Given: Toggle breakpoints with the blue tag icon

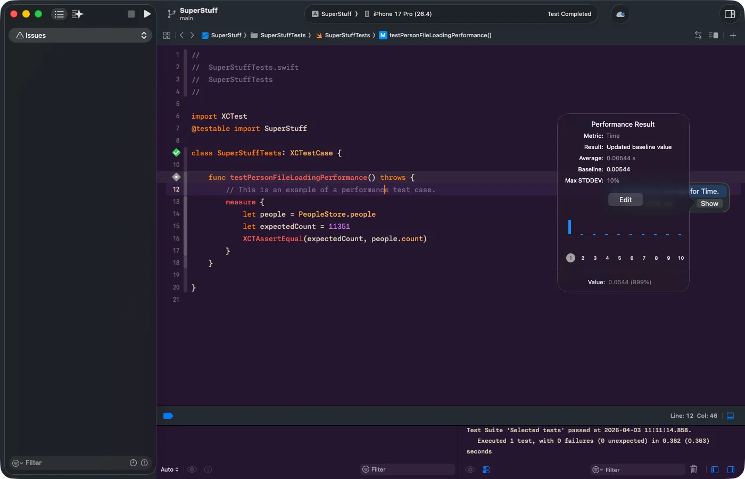Looking at the screenshot, I should [x=168, y=416].
